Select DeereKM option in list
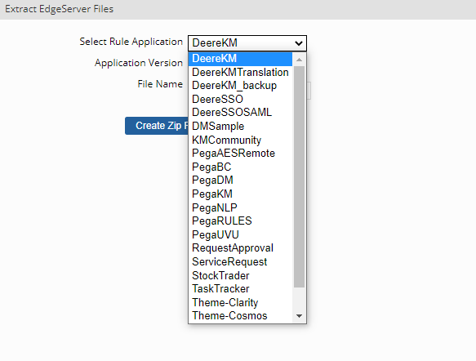This screenshot has height=361, width=476. [240, 59]
